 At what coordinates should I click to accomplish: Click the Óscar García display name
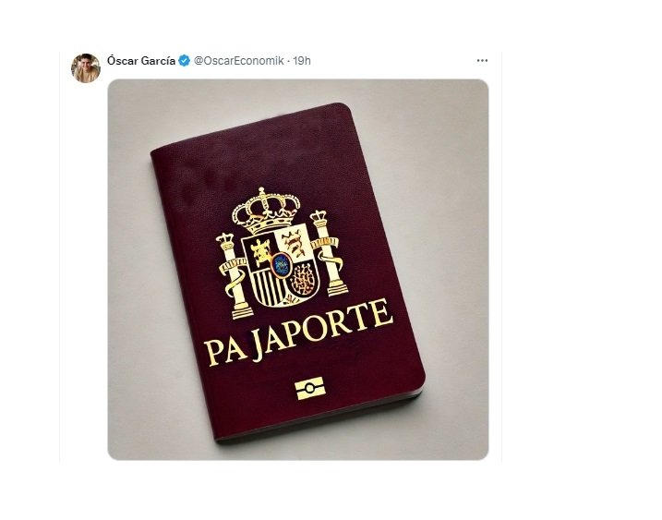pos(141,61)
